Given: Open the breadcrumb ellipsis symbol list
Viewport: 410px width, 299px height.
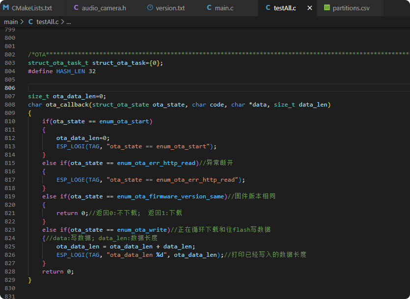Looking at the screenshot, I should point(69,22).
